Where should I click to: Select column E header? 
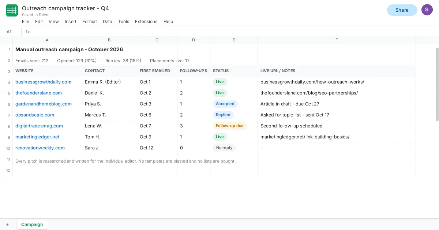234,40
